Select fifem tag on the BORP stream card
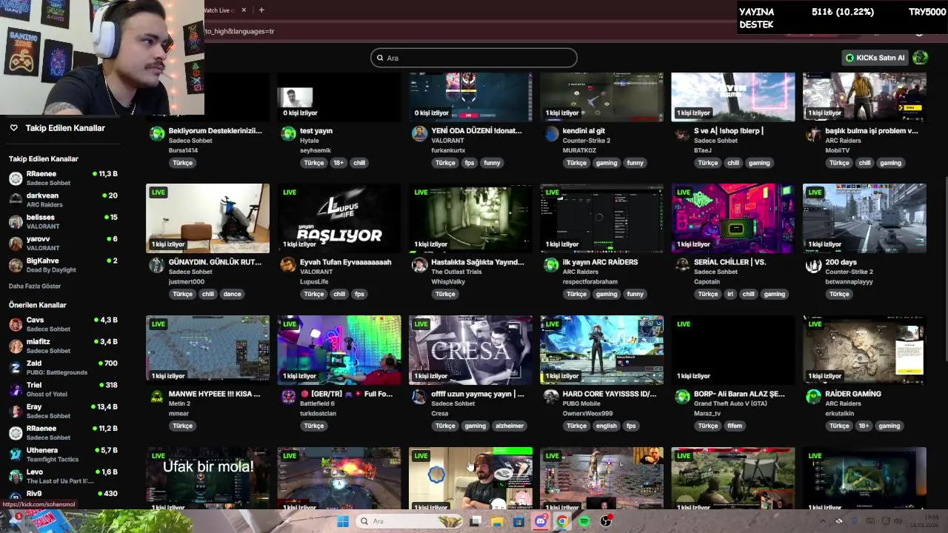This screenshot has width=948, height=533. click(734, 426)
